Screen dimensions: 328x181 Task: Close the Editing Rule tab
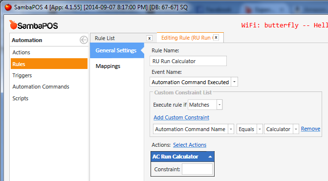click(x=216, y=38)
